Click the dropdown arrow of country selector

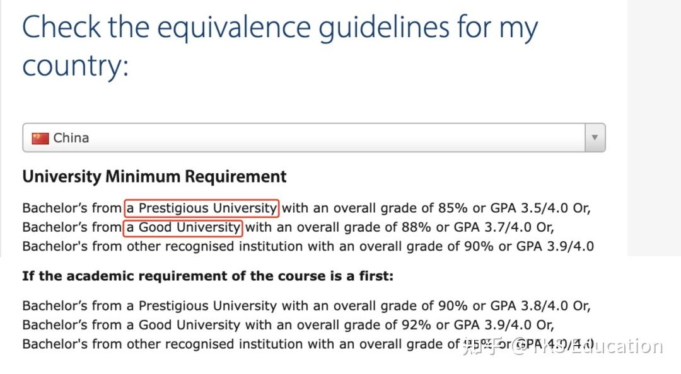[x=595, y=138]
